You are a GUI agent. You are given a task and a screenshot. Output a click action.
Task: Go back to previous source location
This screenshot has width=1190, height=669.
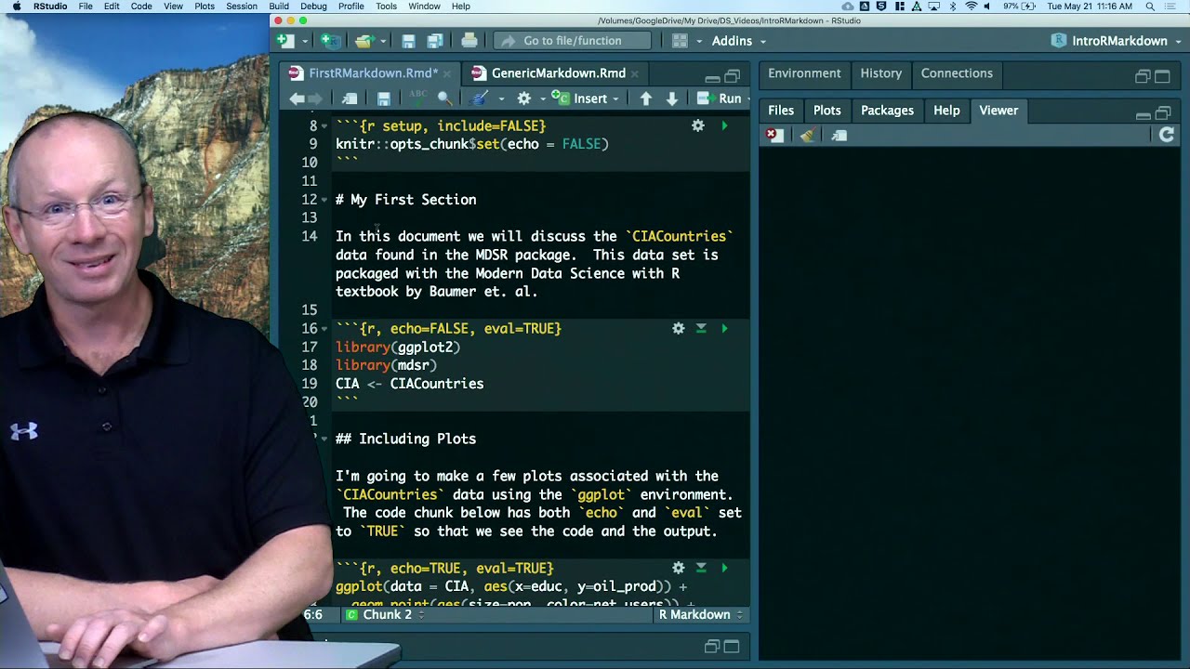point(297,98)
